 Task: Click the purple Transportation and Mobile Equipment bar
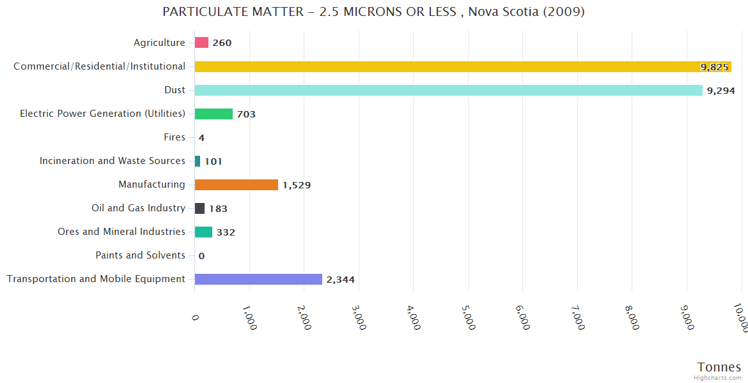pos(258,279)
